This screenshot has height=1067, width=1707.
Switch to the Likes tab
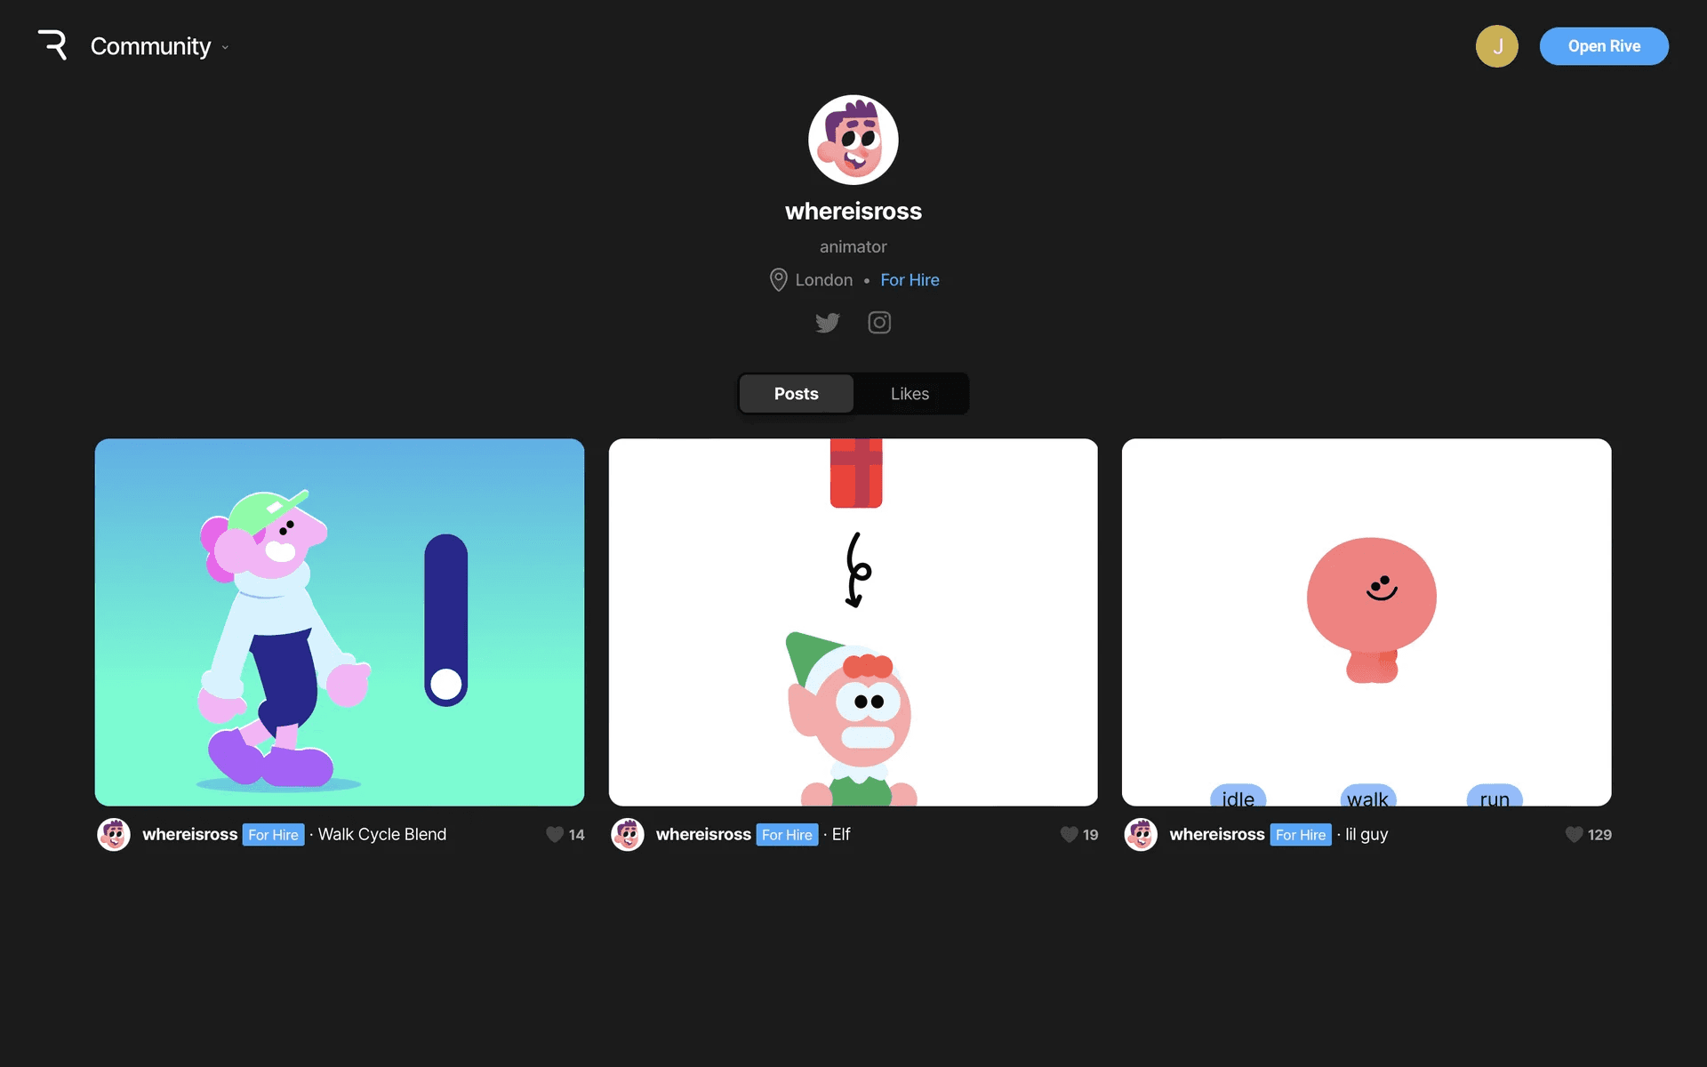point(910,394)
